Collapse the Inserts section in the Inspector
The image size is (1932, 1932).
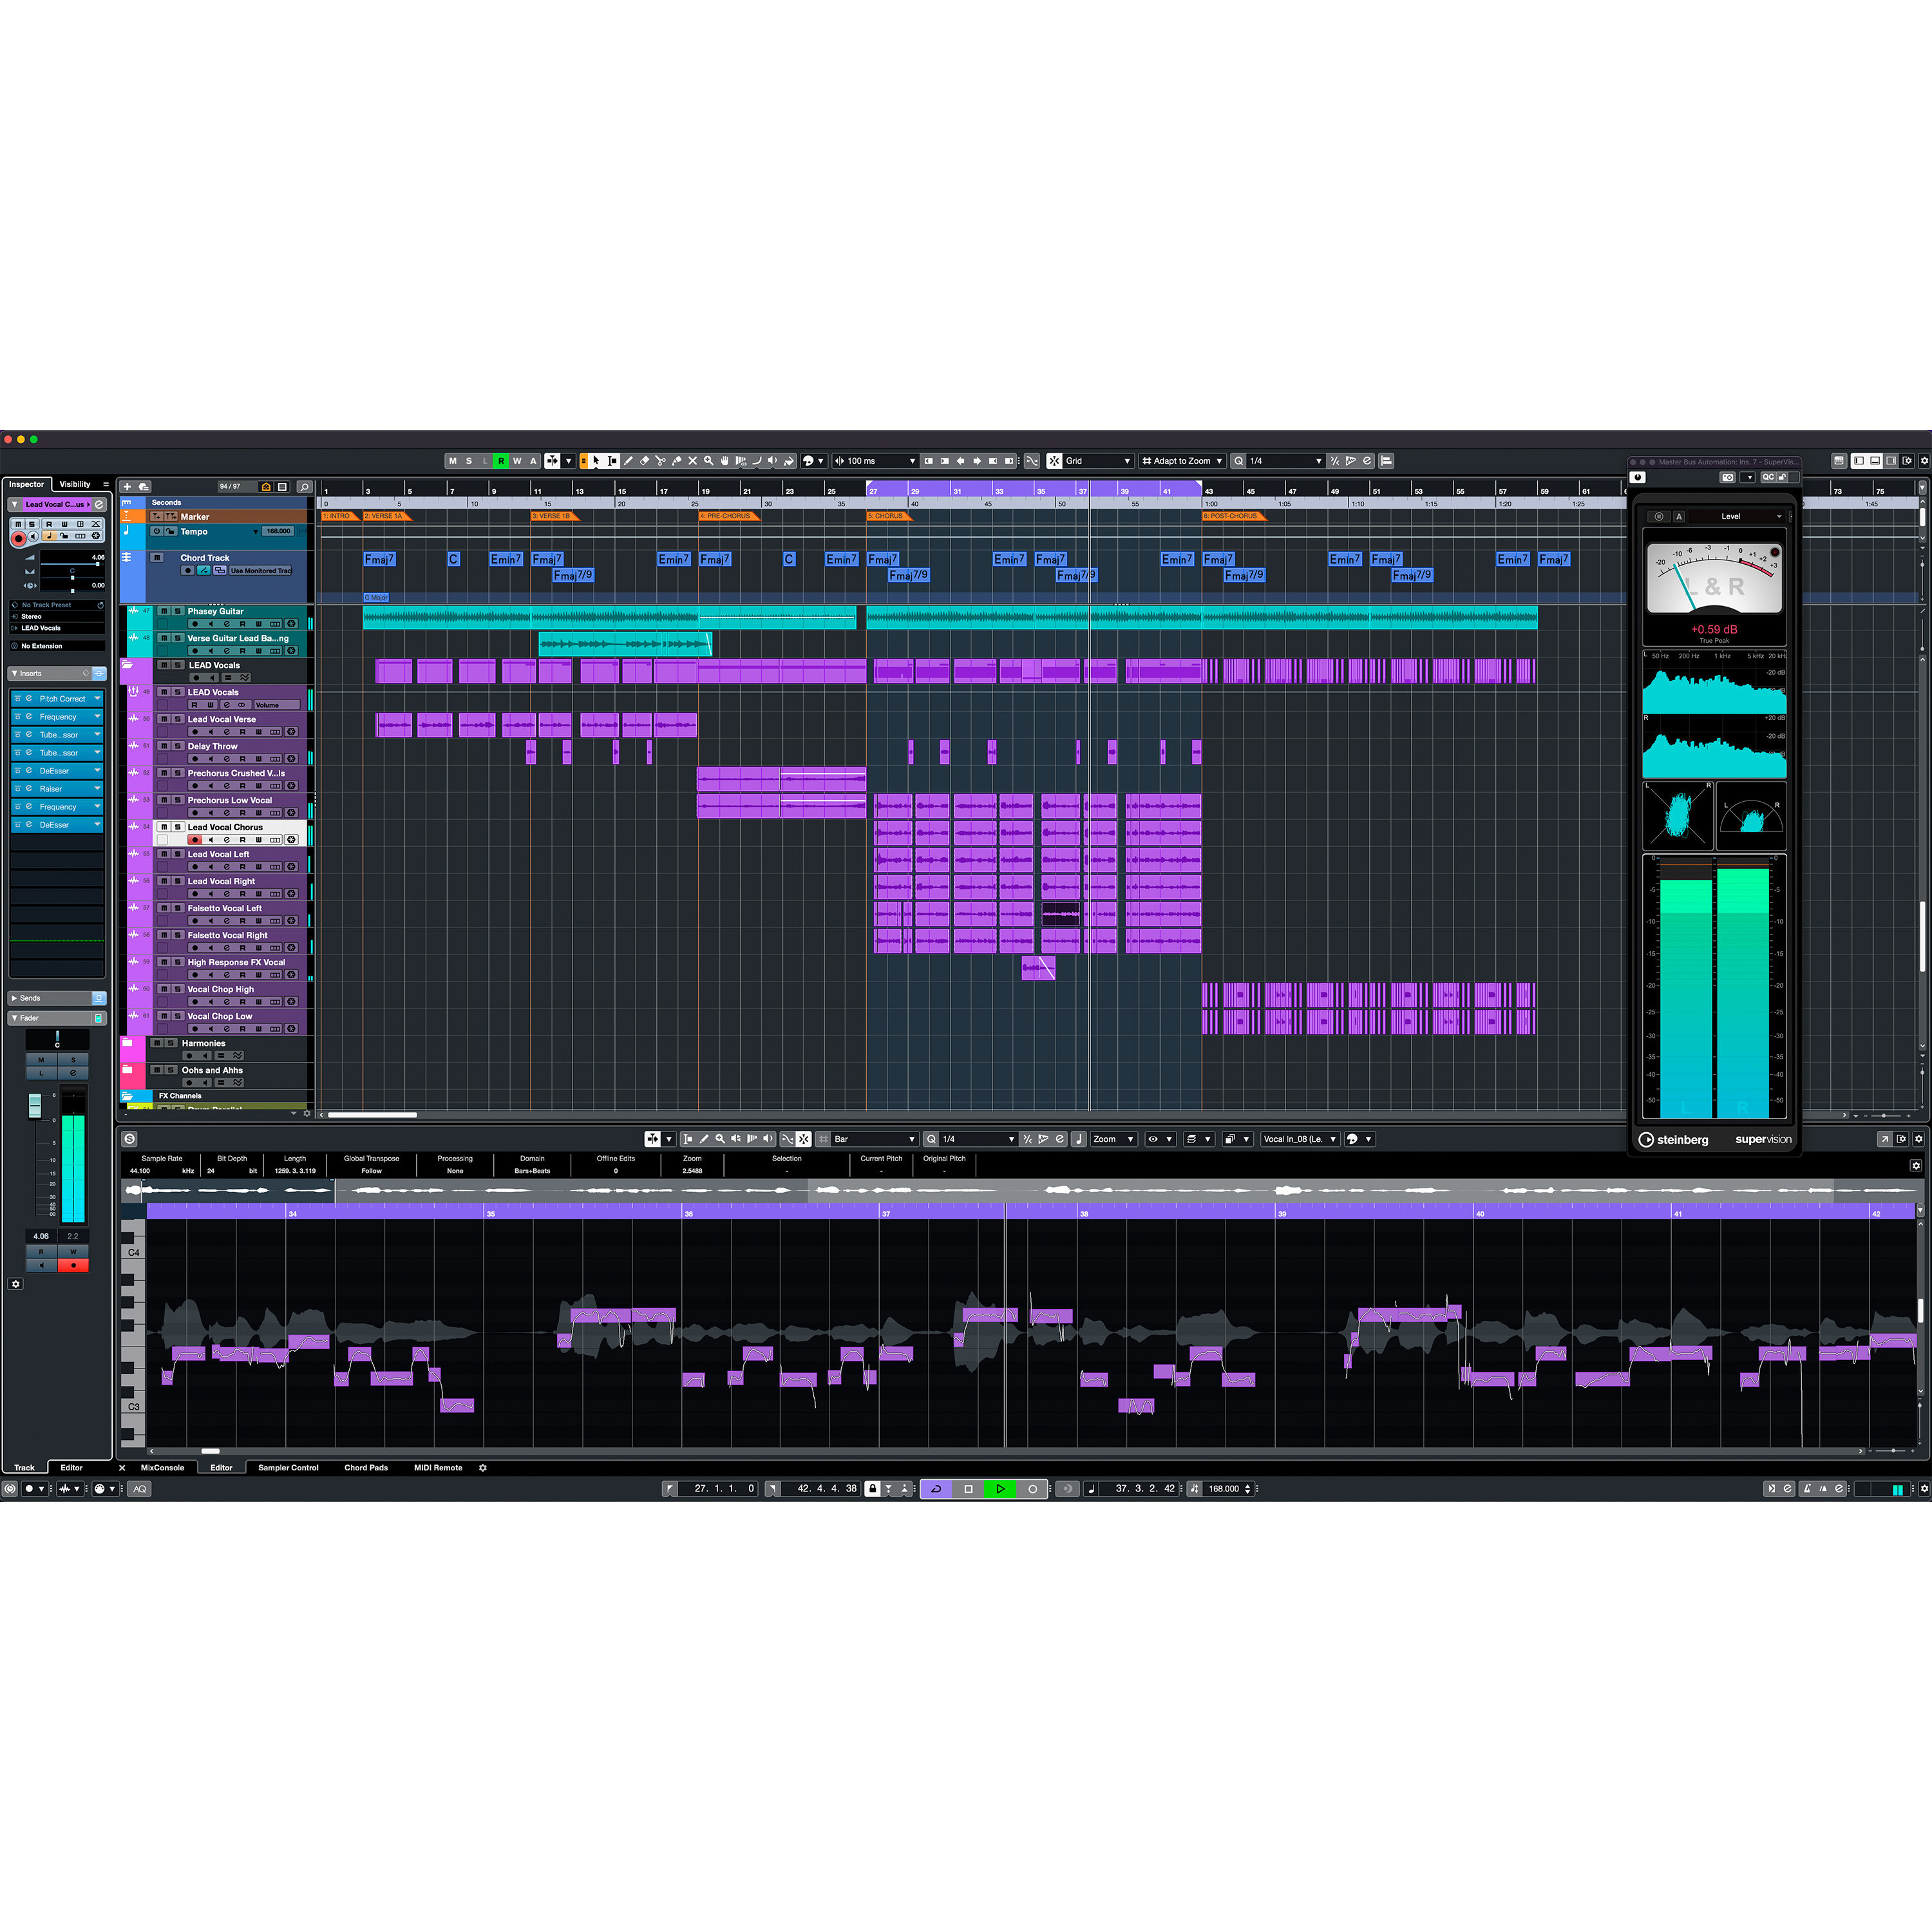pyautogui.click(x=15, y=674)
